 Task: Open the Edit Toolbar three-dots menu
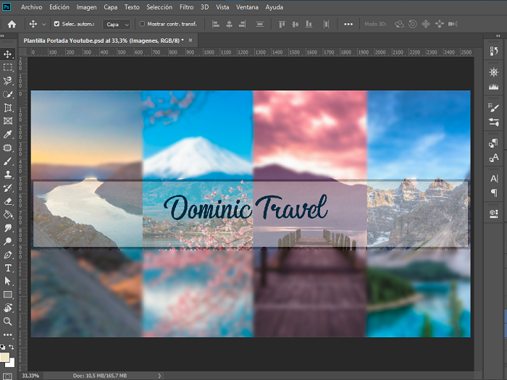click(7, 334)
